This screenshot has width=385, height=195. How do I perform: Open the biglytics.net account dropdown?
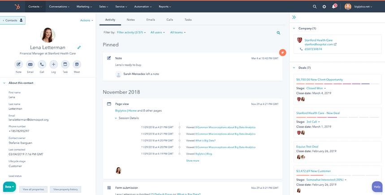tap(363, 7)
